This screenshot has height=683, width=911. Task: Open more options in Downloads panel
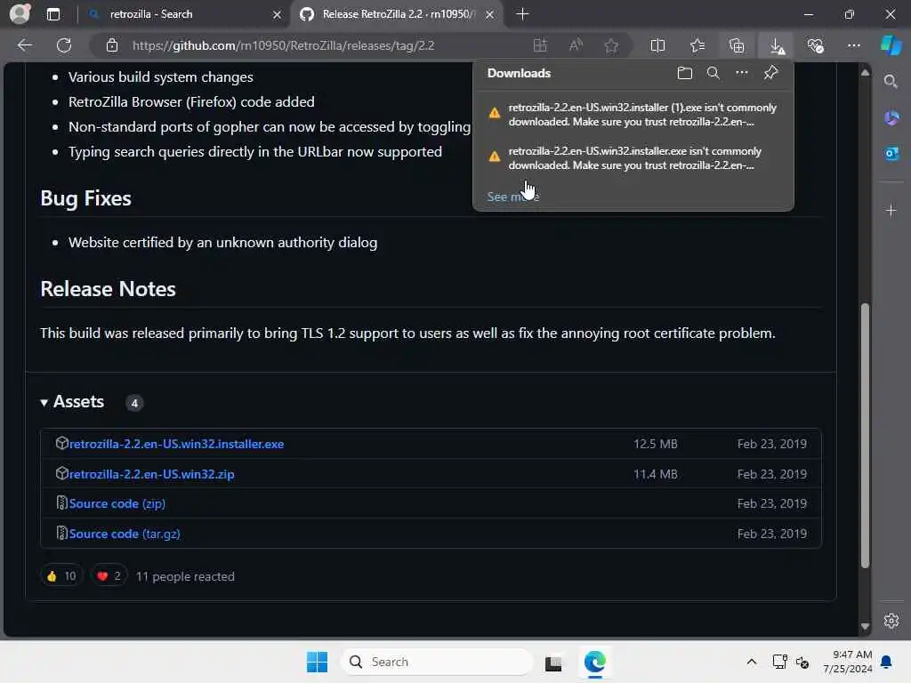pos(742,73)
